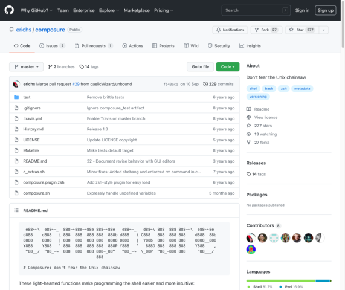Expand Why GitHub? menu
Image resolution: width=345 pixels, height=290 pixels.
(36, 10)
